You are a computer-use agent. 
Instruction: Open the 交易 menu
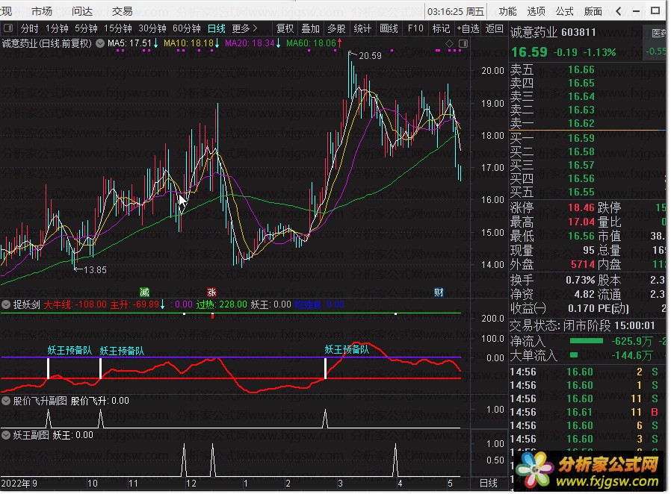pyautogui.click(x=122, y=11)
